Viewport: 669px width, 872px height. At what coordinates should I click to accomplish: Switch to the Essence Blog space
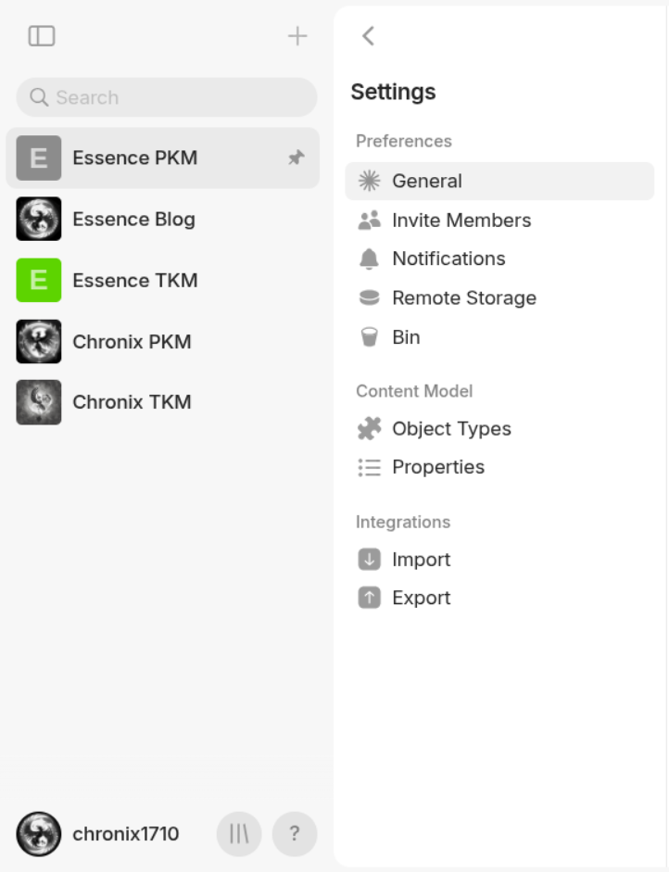point(133,219)
